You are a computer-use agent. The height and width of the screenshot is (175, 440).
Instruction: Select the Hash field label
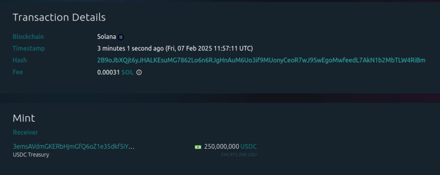(x=20, y=60)
